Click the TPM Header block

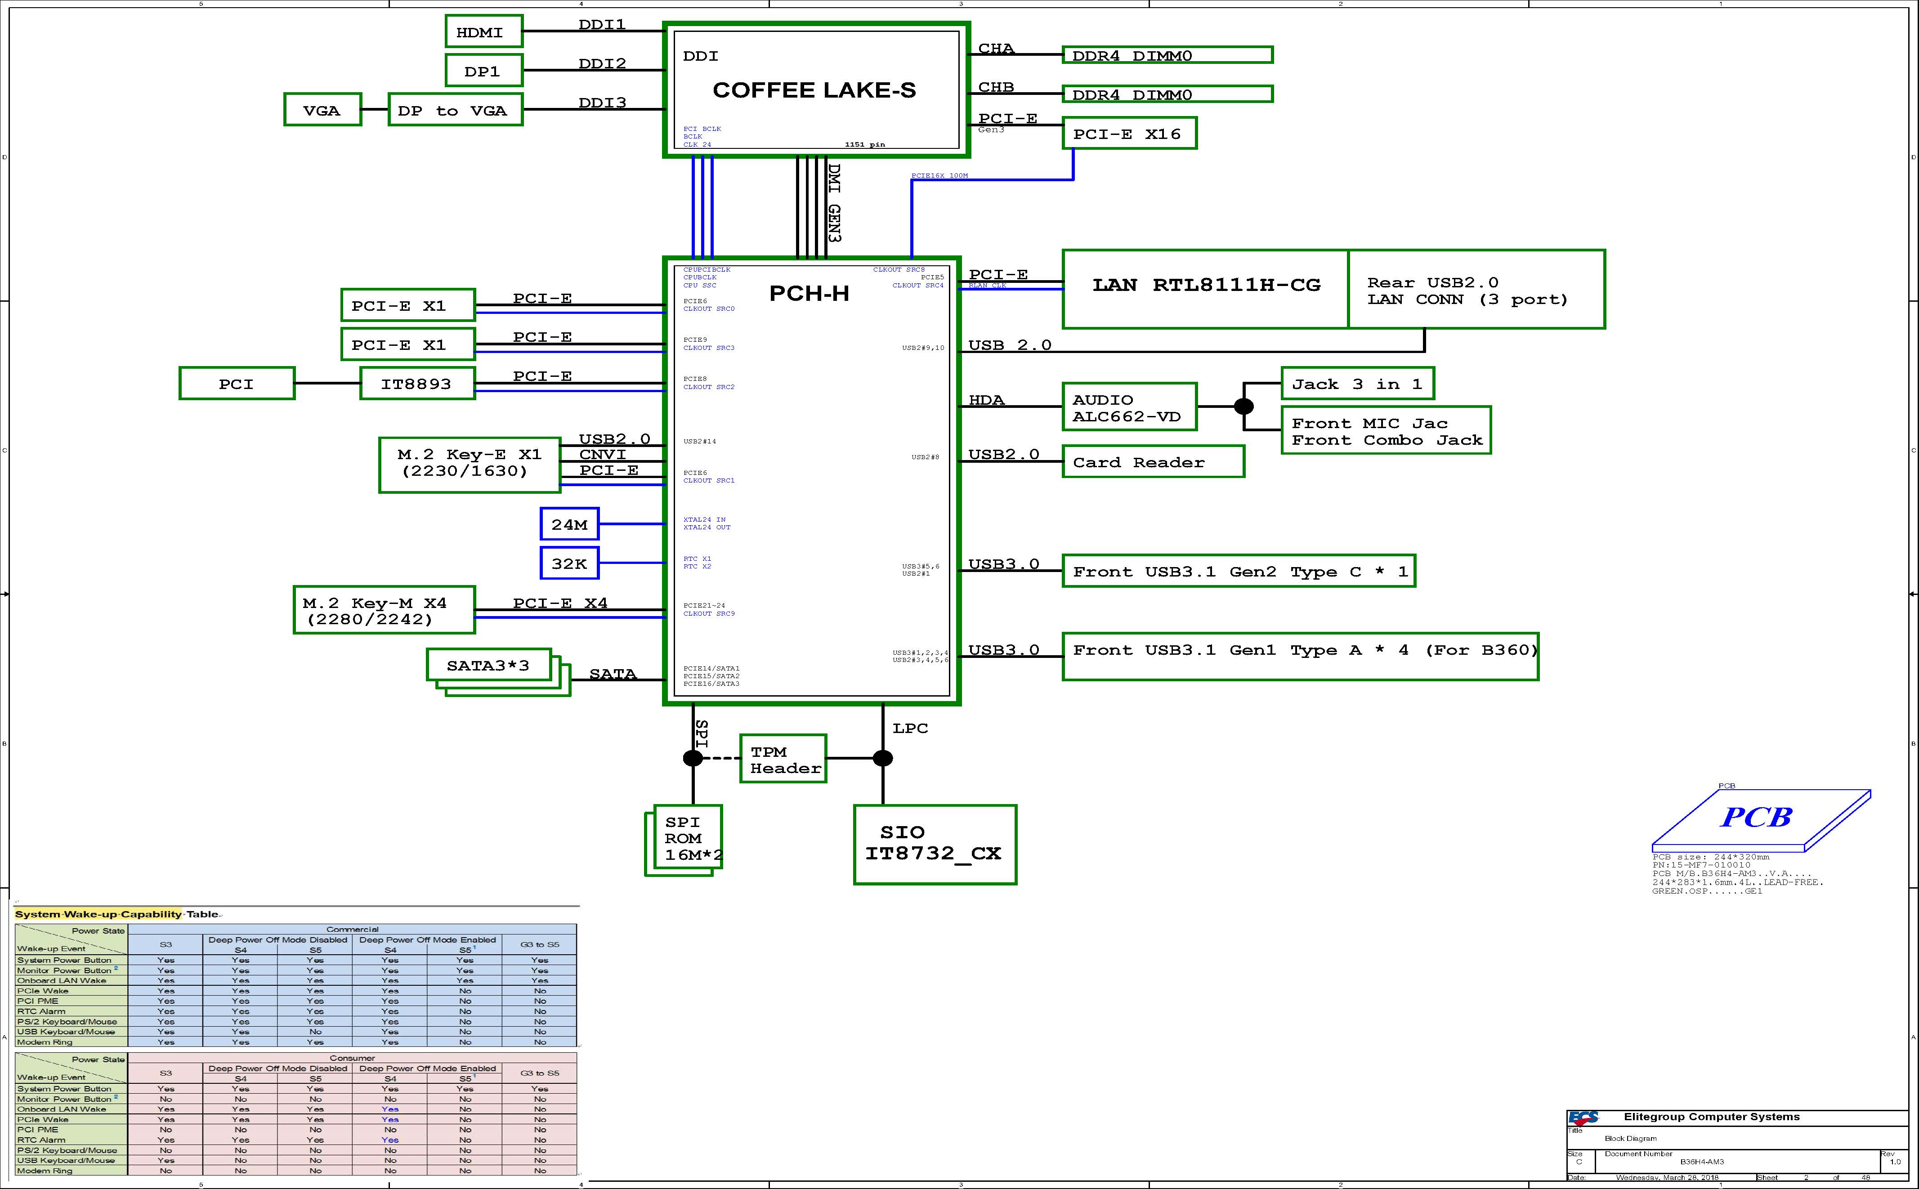point(783,759)
